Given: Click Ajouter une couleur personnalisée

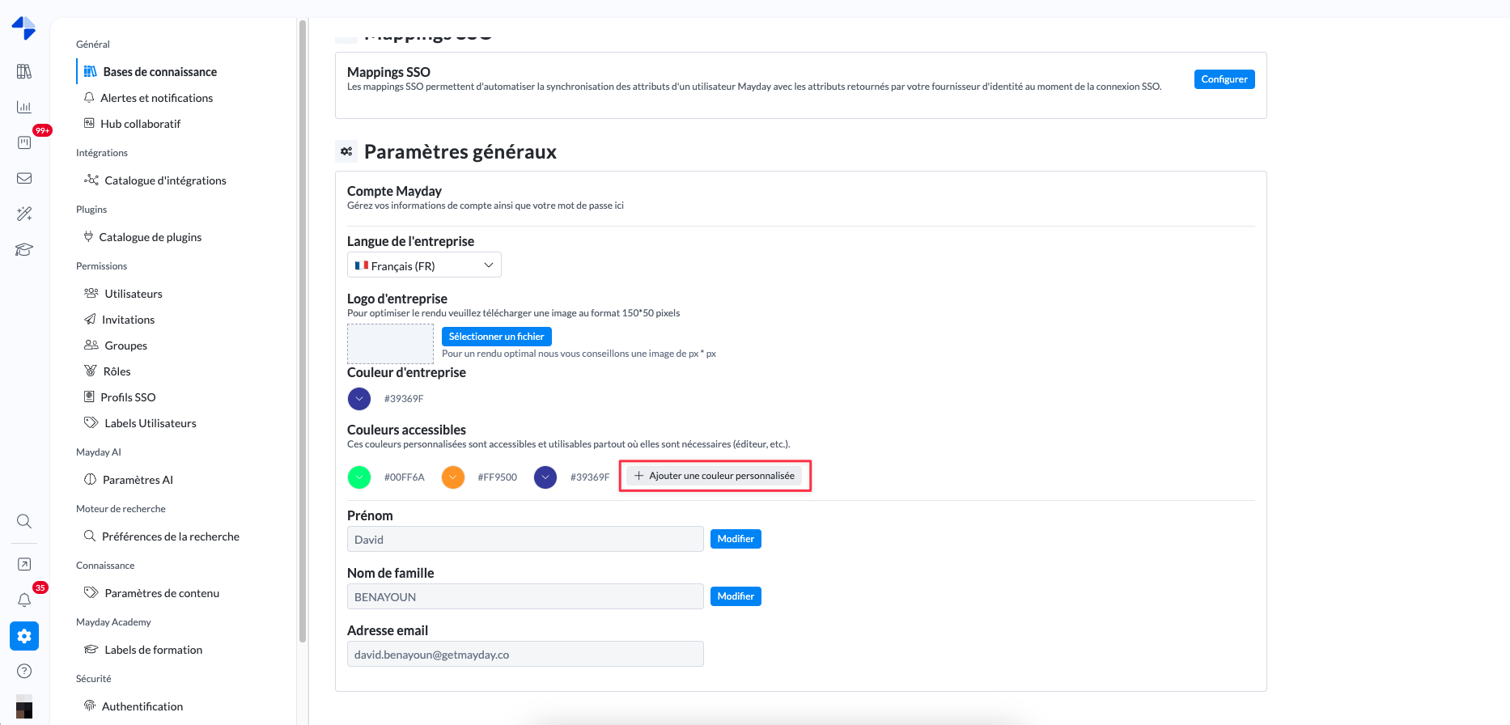Looking at the screenshot, I should [715, 476].
